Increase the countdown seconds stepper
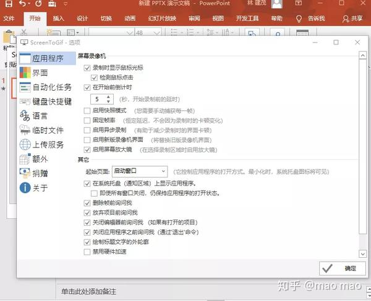371x301 pixels. point(108,97)
